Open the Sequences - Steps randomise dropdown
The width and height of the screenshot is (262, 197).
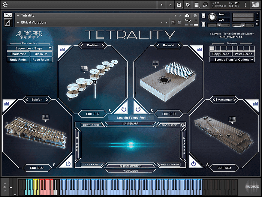(30, 48)
